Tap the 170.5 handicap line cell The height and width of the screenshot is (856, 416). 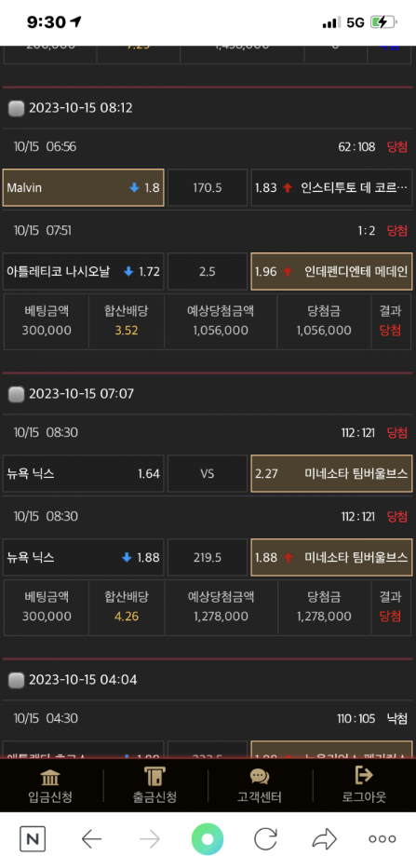(x=208, y=188)
